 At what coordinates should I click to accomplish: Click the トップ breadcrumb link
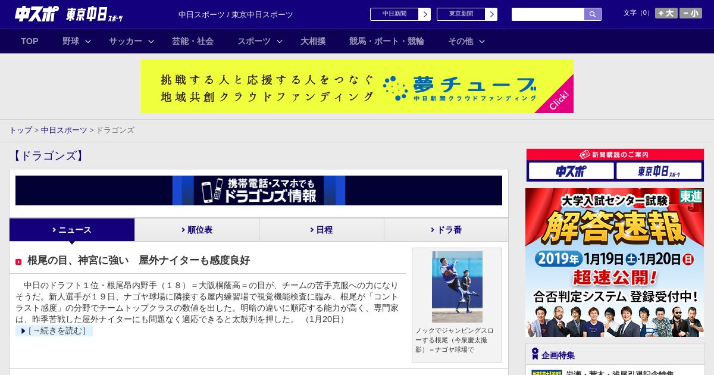coord(20,130)
